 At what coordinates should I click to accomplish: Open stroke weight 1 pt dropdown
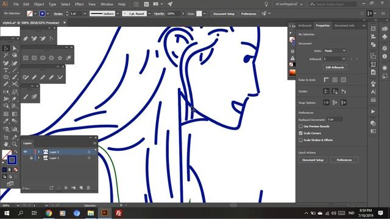tap(85, 13)
